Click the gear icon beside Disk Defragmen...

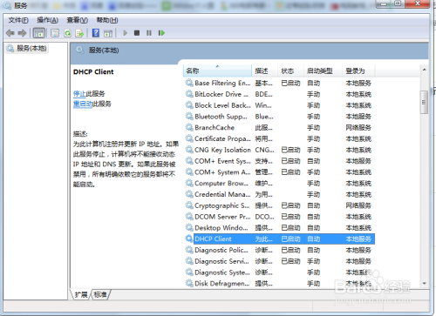(x=189, y=283)
